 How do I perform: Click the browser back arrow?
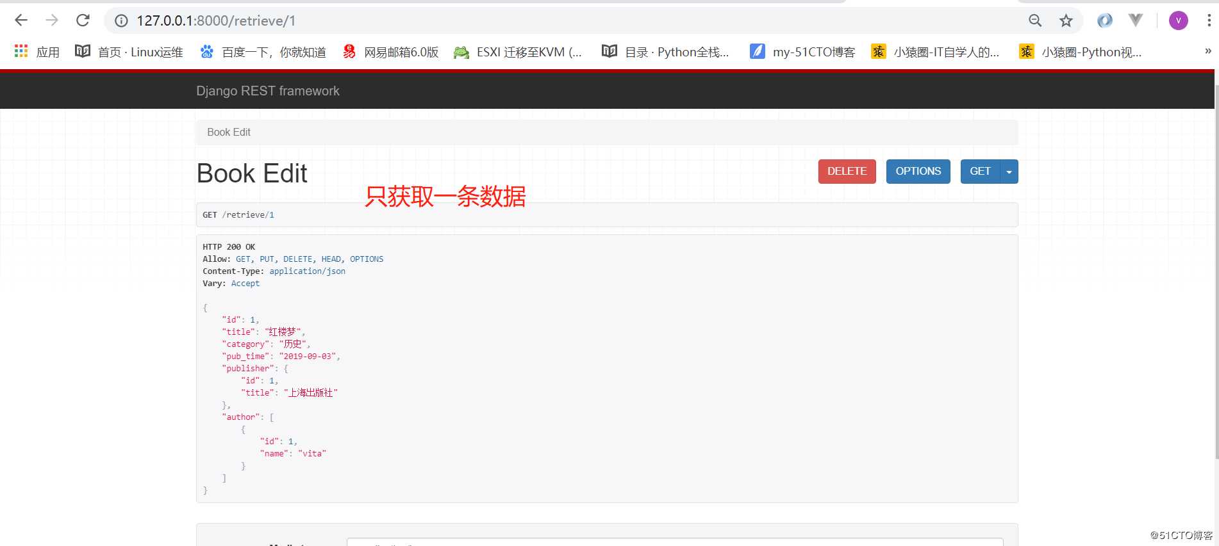(x=21, y=20)
